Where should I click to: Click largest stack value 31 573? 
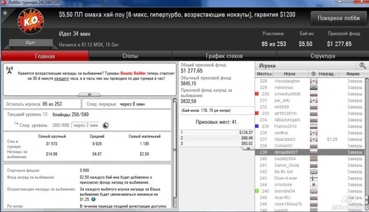52,143
